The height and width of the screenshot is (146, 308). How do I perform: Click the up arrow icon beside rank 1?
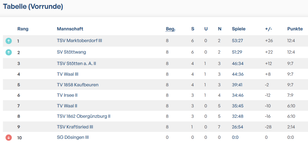click(x=9, y=41)
